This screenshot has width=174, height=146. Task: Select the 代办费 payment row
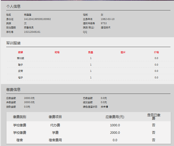89,125
